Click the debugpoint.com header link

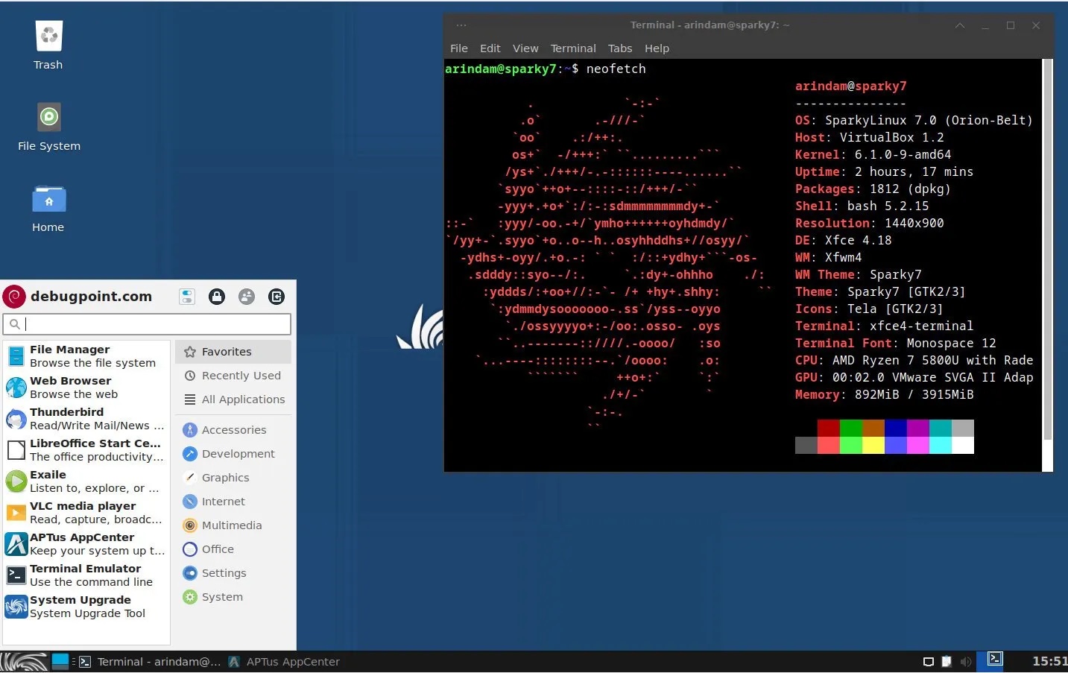(x=91, y=296)
